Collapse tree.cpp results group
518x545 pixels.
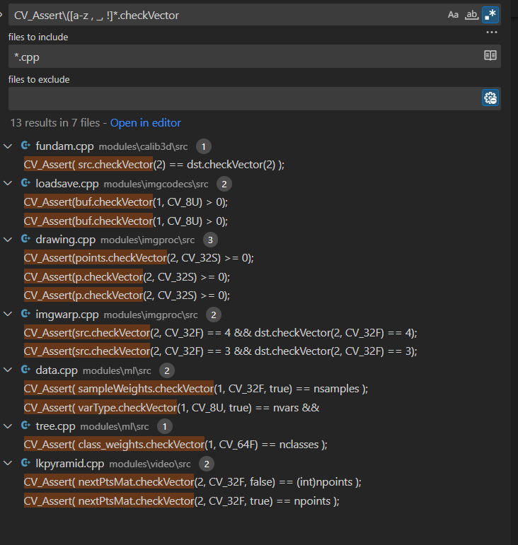pos(8,426)
